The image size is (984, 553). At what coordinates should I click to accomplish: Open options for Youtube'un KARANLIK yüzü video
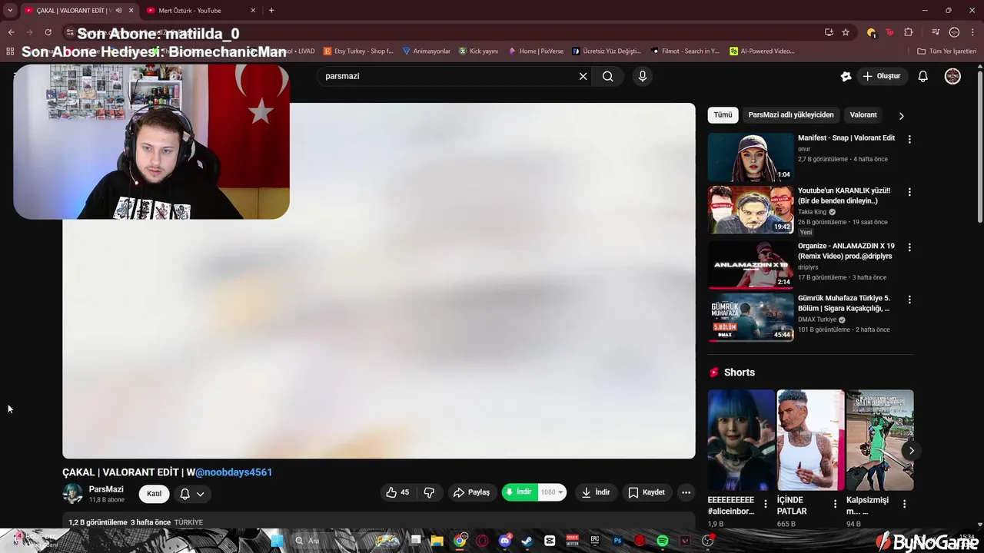(909, 192)
